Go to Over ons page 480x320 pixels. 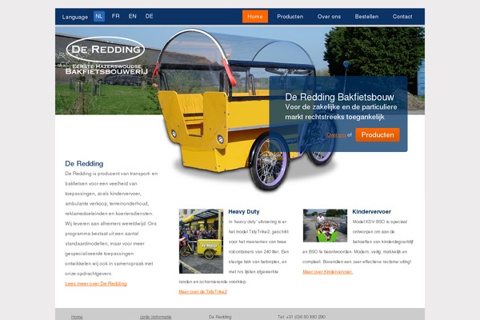tap(329, 17)
